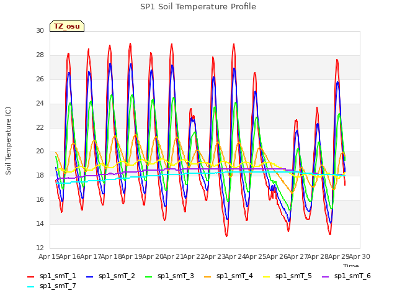
Task: Select the sp1_smT_3 legend label
Action: tap(176, 276)
